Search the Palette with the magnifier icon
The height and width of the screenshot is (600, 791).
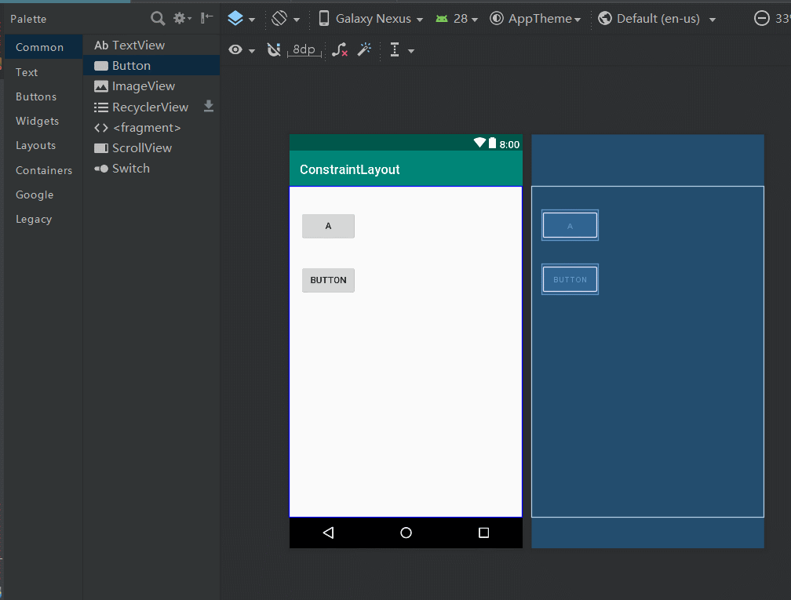coord(158,19)
